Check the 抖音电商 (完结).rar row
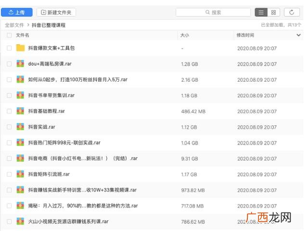This screenshot has height=231, width=308. [9, 158]
